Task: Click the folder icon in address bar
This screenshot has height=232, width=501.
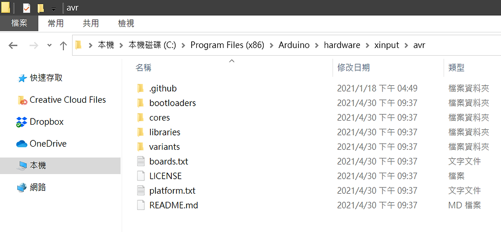Action: [x=78, y=45]
